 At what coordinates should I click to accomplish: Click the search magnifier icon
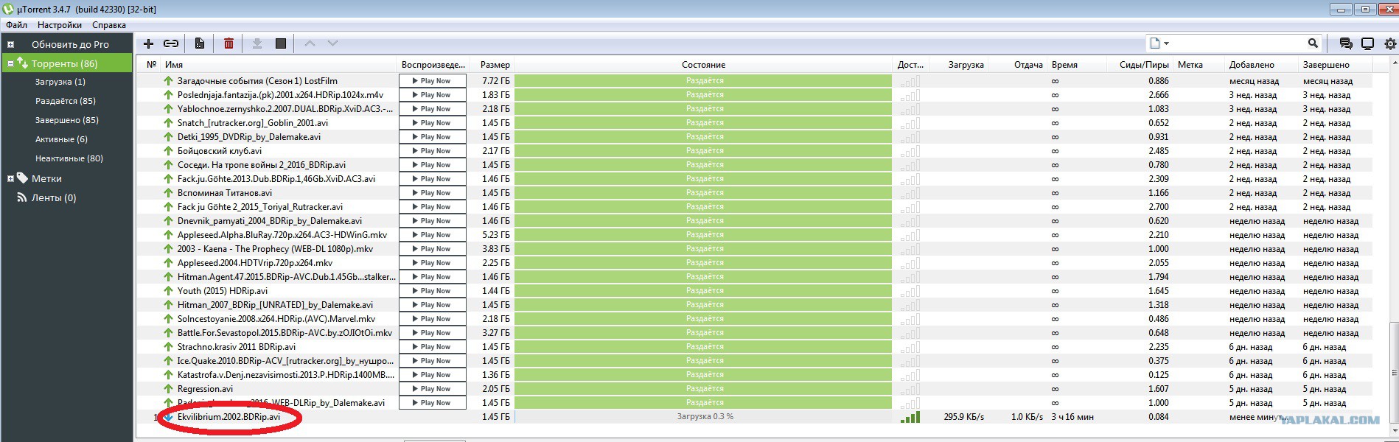coord(1313,43)
